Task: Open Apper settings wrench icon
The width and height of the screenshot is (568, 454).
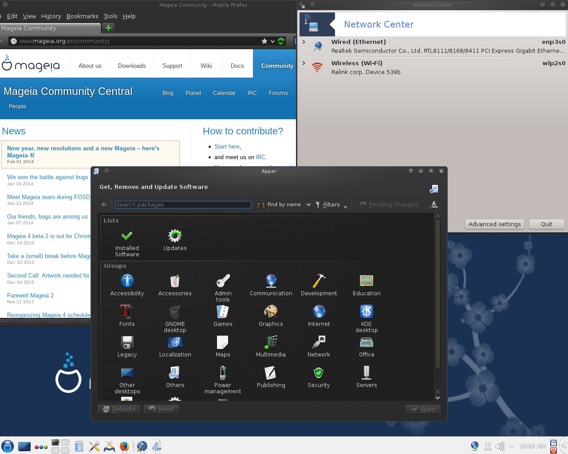Action: click(434, 205)
